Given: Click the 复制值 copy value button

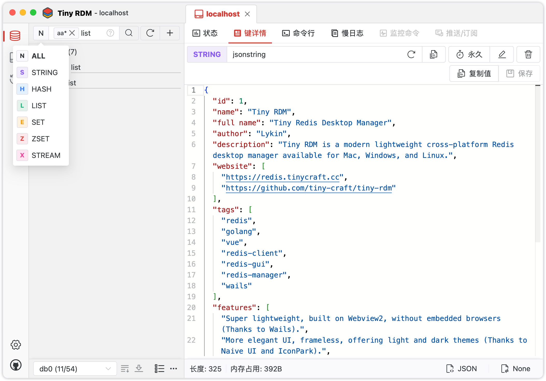Looking at the screenshot, I should pos(474,74).
